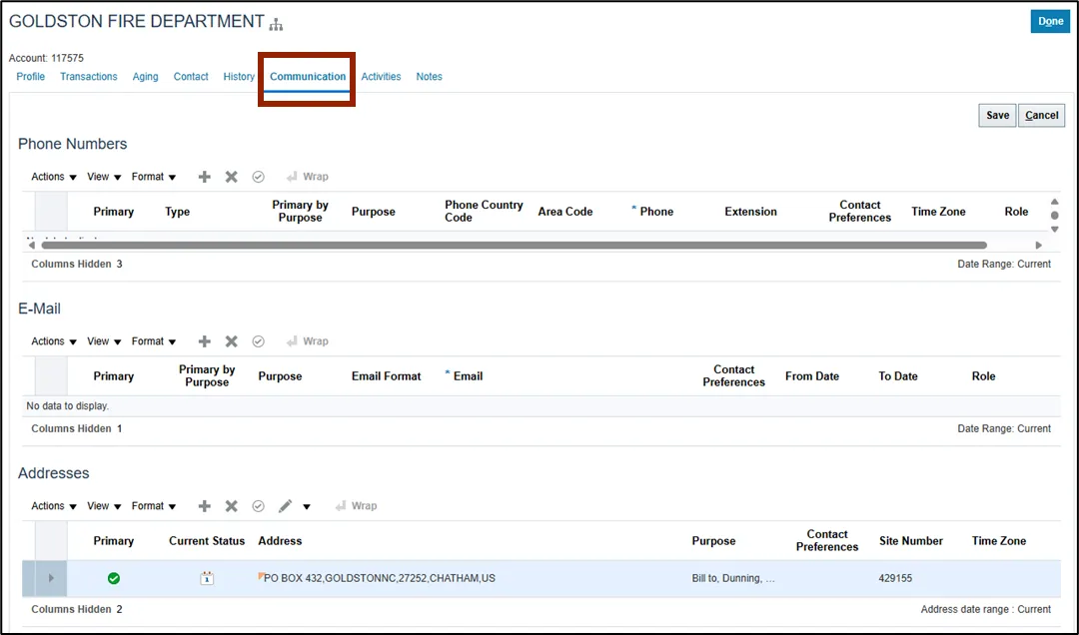
Task: Select the Communication tab
Action: pyautogui.click(x=308, y=76)
